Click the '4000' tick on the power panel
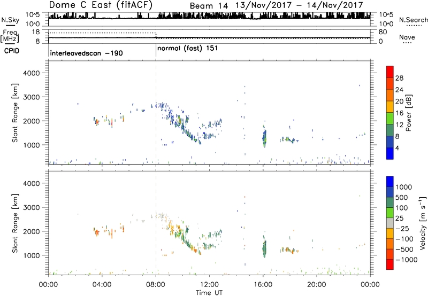 (x=31, y=73)
